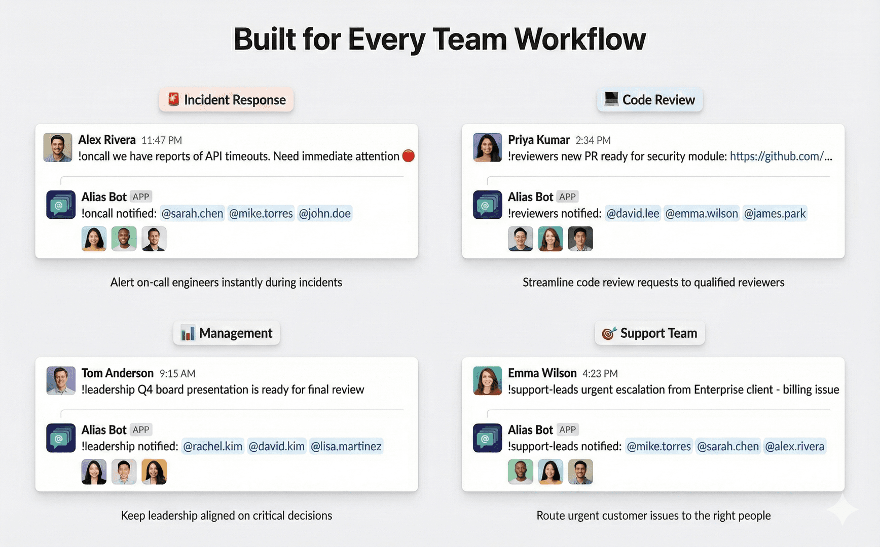
Task: Open the github.com pull request link
Action: [x=781, y=157]
